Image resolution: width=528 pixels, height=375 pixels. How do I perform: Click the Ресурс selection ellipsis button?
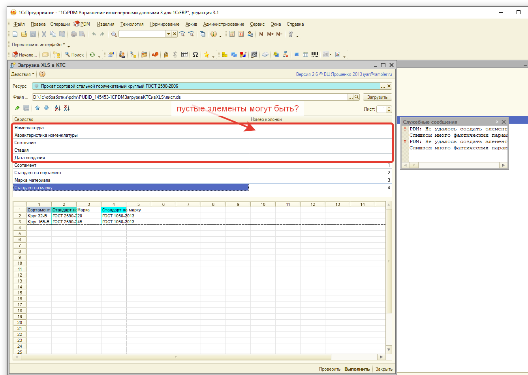383,86
